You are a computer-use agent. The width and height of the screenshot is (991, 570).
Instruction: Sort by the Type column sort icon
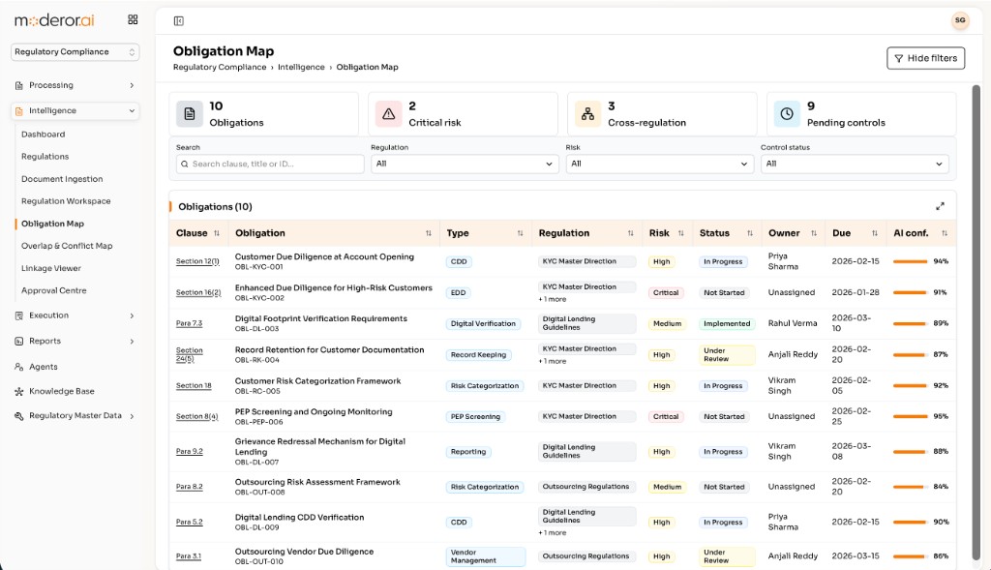coord(520,233)
